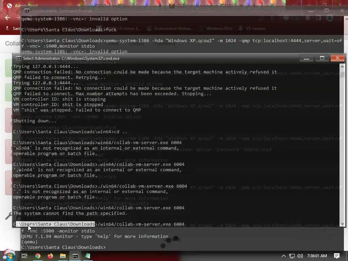Click the 'cd ..' command line

tap(70, 132)
